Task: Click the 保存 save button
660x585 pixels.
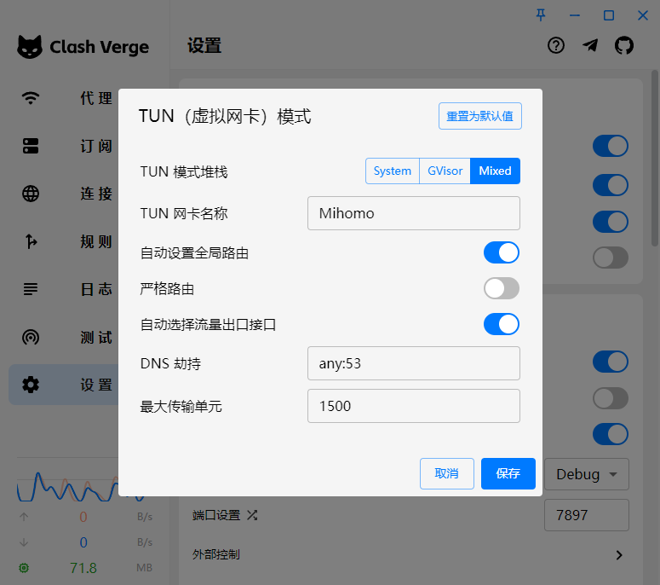Action: (508, 473)
